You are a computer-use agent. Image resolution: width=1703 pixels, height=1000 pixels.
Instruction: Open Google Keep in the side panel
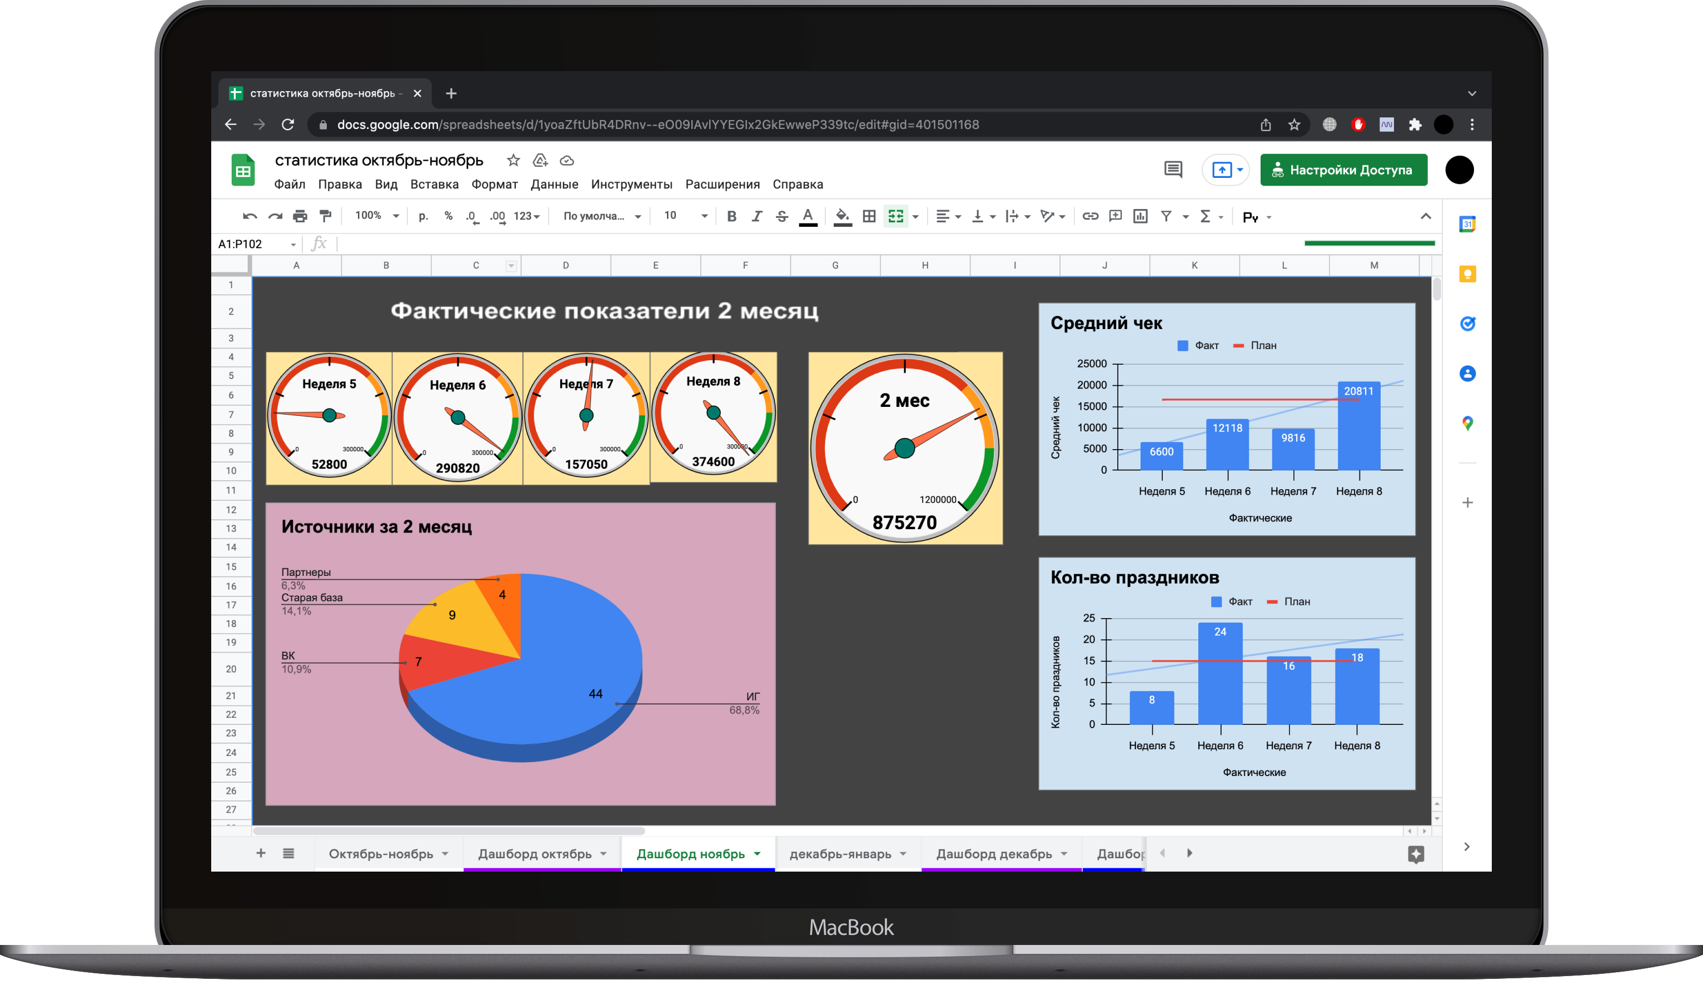coord(1467,273)
